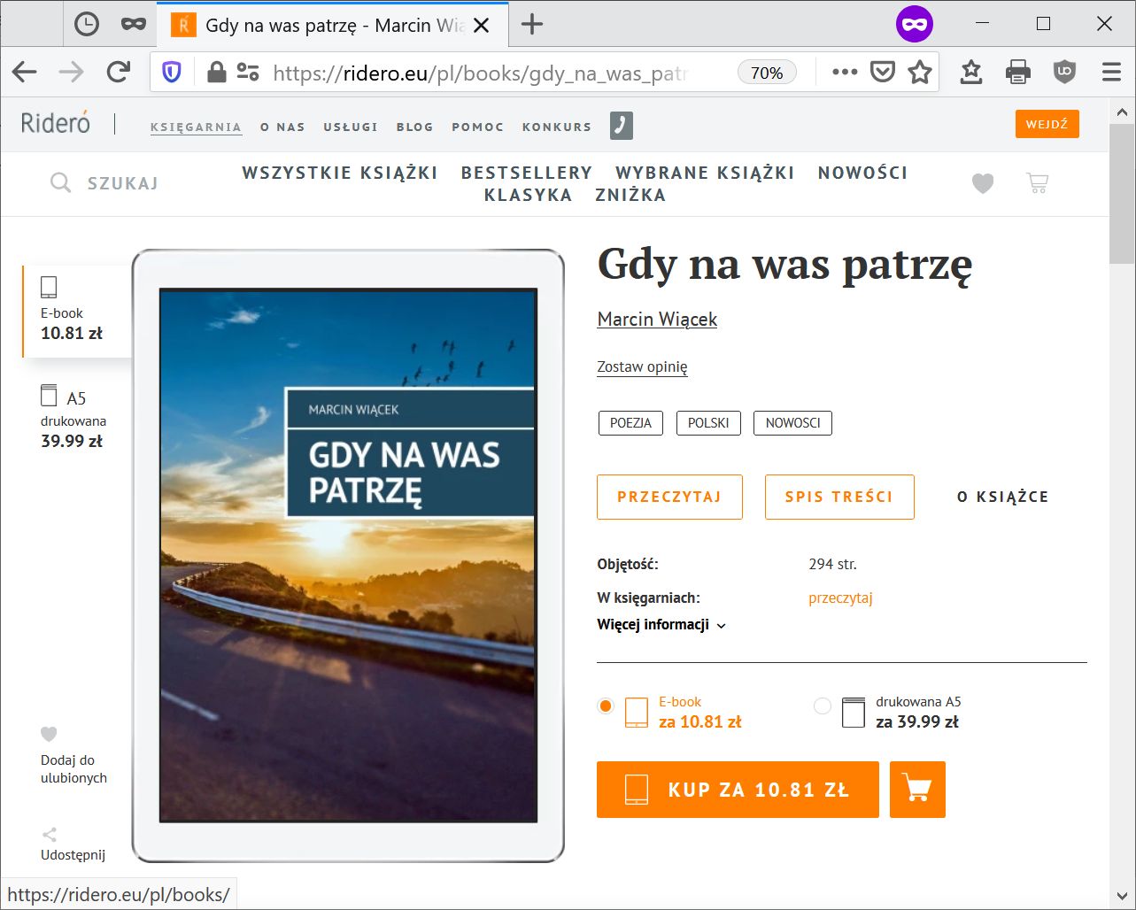
Task: Open favorites heart in header
Action: point(983,183)
